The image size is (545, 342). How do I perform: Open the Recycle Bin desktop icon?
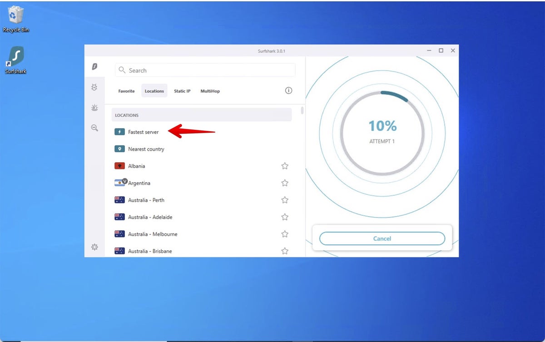16,19
